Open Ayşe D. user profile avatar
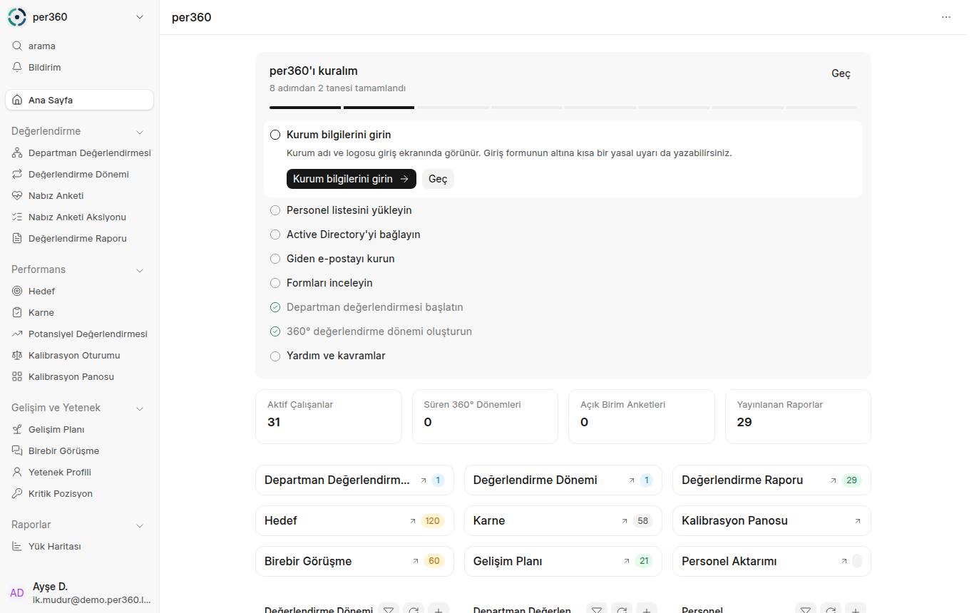Image resolution: width=974 pixels, height=613 pixels. tap(17, 593)
